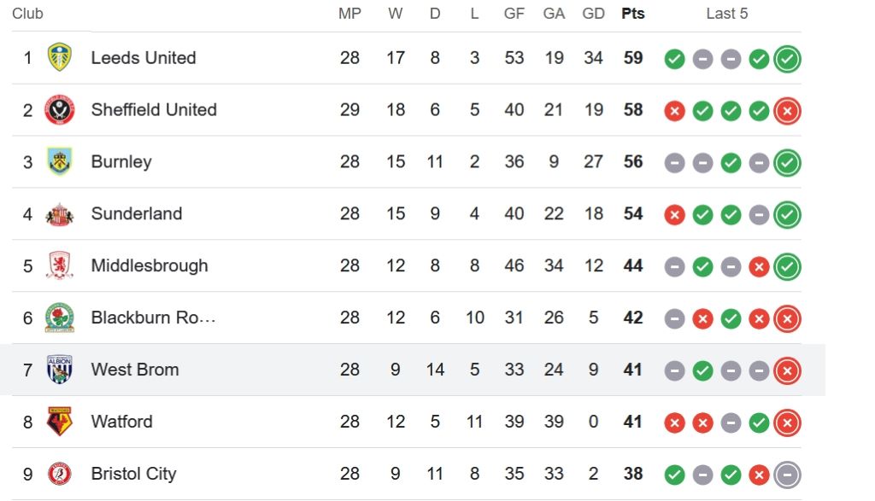Open the Leeds United team name
Screen dimensions: 875x501
[144, 58]
